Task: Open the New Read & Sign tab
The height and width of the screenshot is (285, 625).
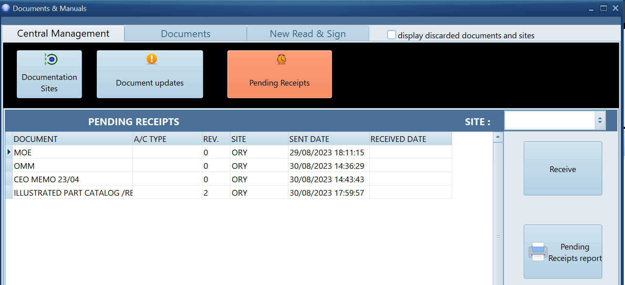Action: [308, 34]
